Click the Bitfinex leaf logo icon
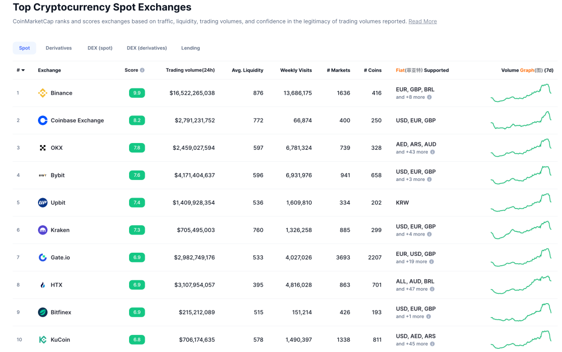Image resolution: width=562 pixels, height=352 pixels. [43, 312]
